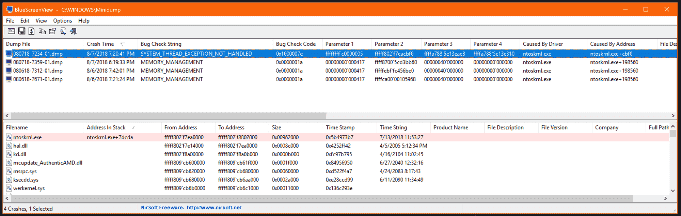Click the Copy Selected Items icon

coord(42,31)
